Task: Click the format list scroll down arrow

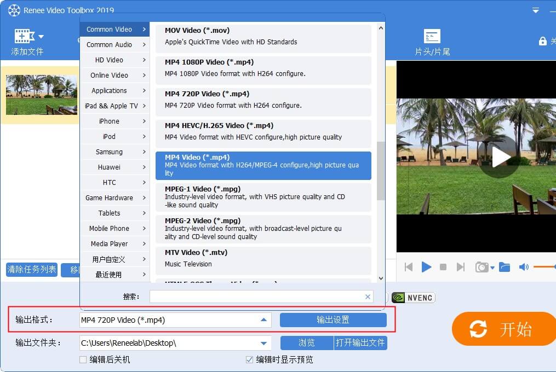Action: 381,278
